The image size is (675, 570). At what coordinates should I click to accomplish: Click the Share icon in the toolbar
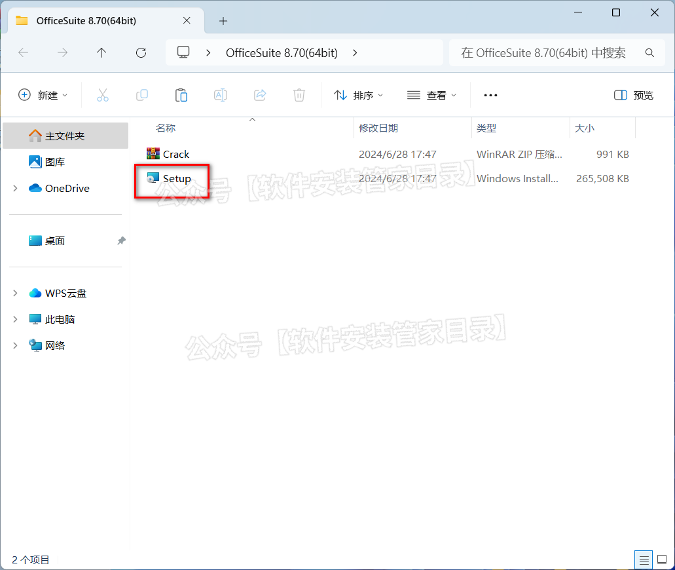260,95
